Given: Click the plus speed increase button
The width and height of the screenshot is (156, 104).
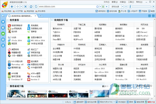Looking at the screenshot, I should 153,7.
